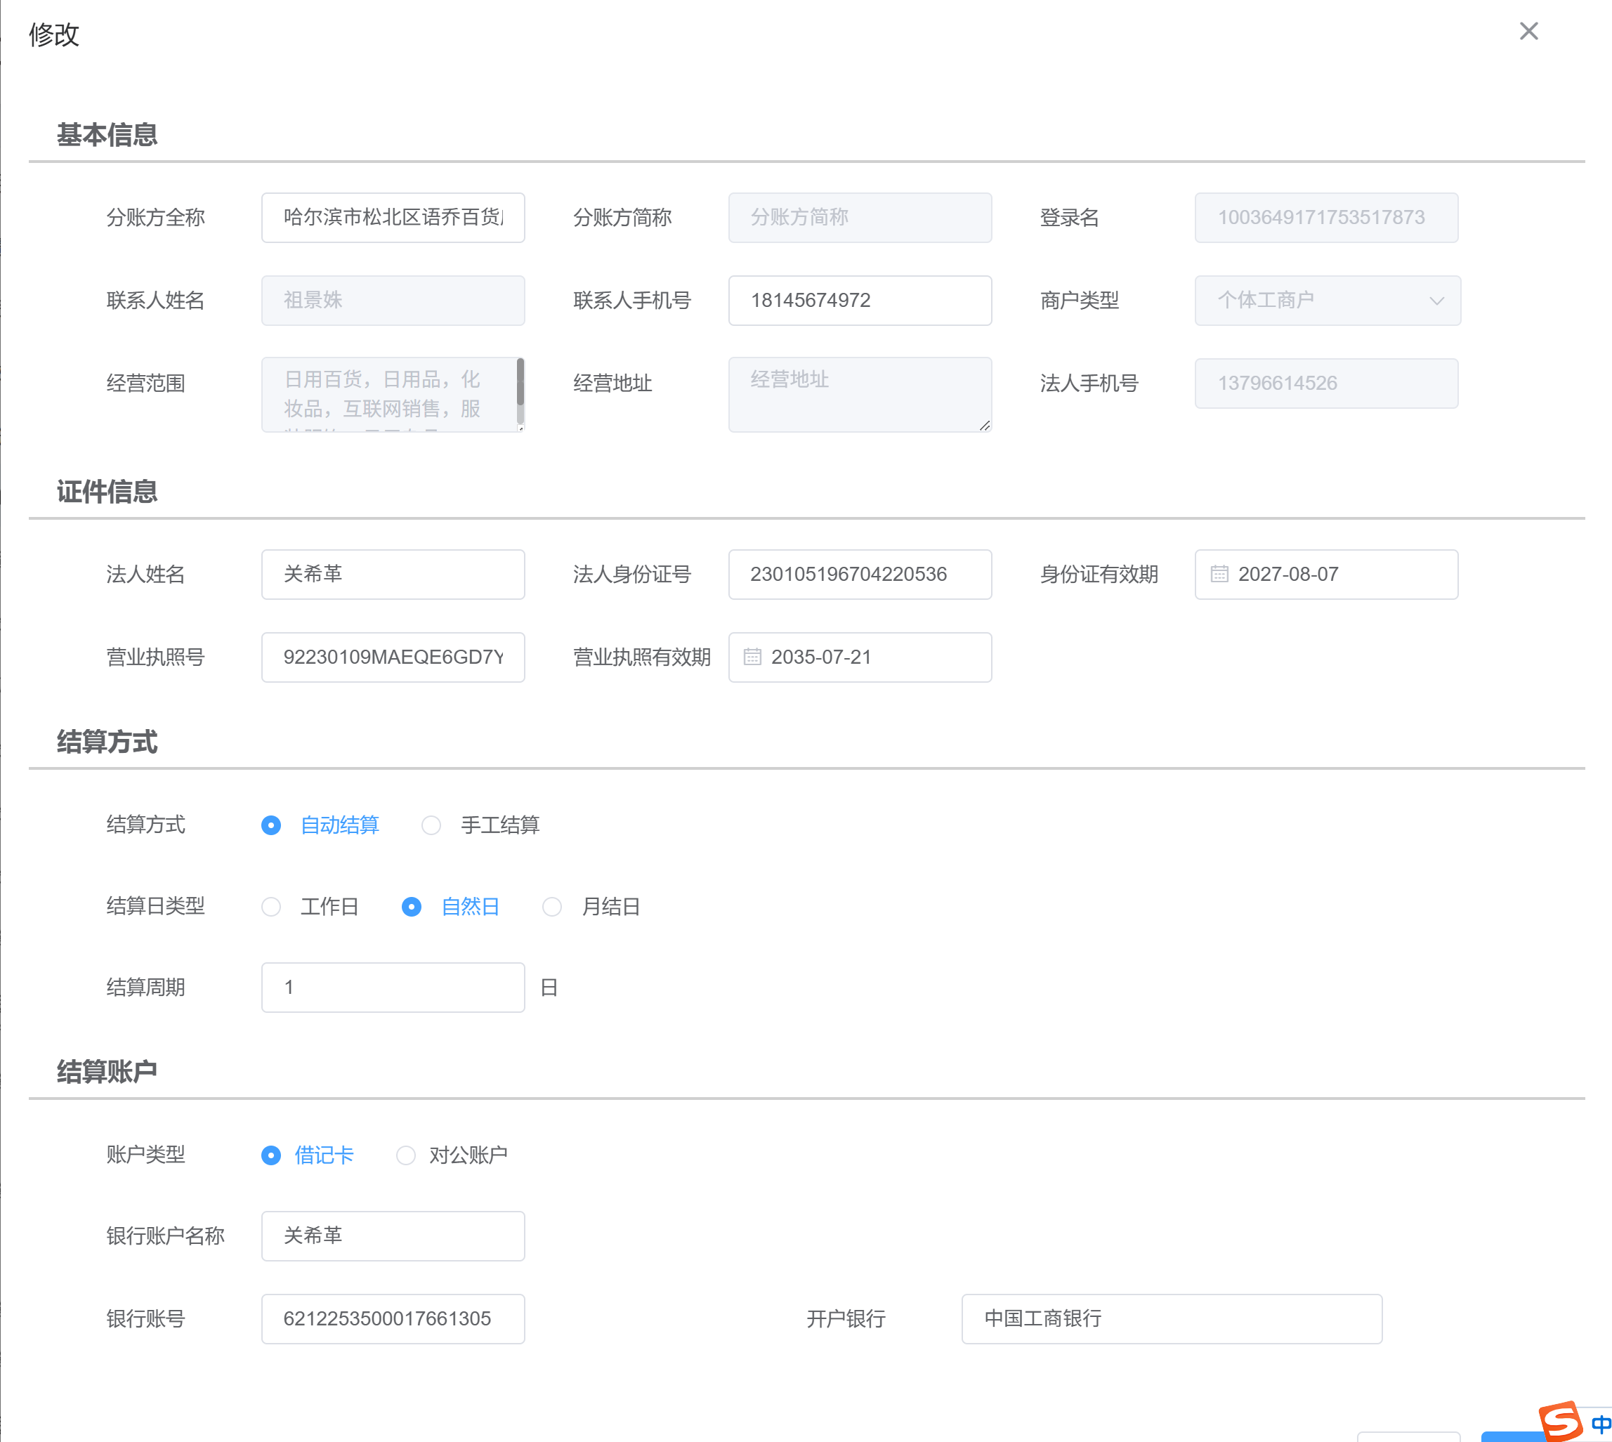Viewport: 1612px width, 1442px height.
Task: Click the 分账方全称 input field
Action: 393,217
